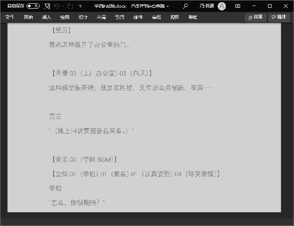Click the line 怎么，你很期待？
The width and height of the screenshot is (294, 226).
pos(77,203)
